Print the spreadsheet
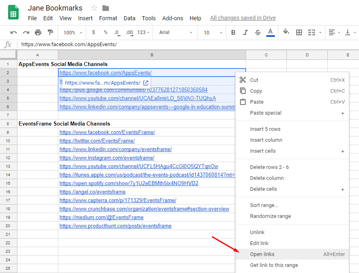359x273 pixels. [x=38, y=32]
